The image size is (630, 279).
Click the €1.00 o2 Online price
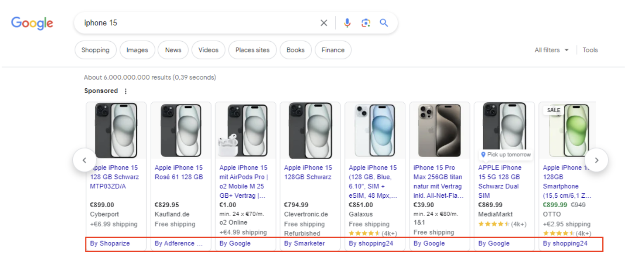[x=228, y=205]
